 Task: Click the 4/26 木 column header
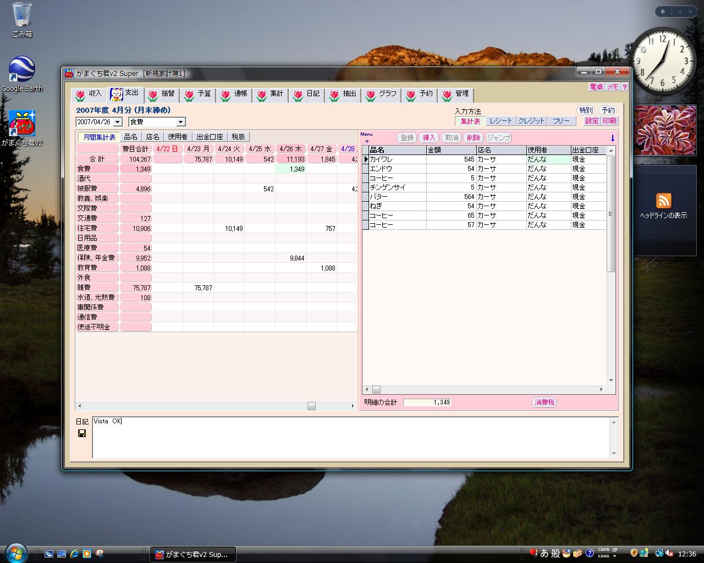tap(290, 148)
